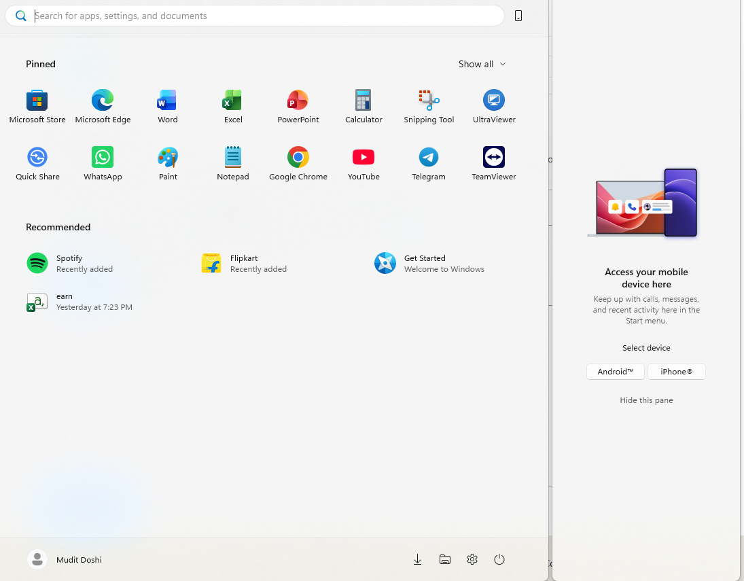This screenshot has height=581, width=744.
Task: Open Mudit Doshi account menu
Action: [x=65, y=560]
